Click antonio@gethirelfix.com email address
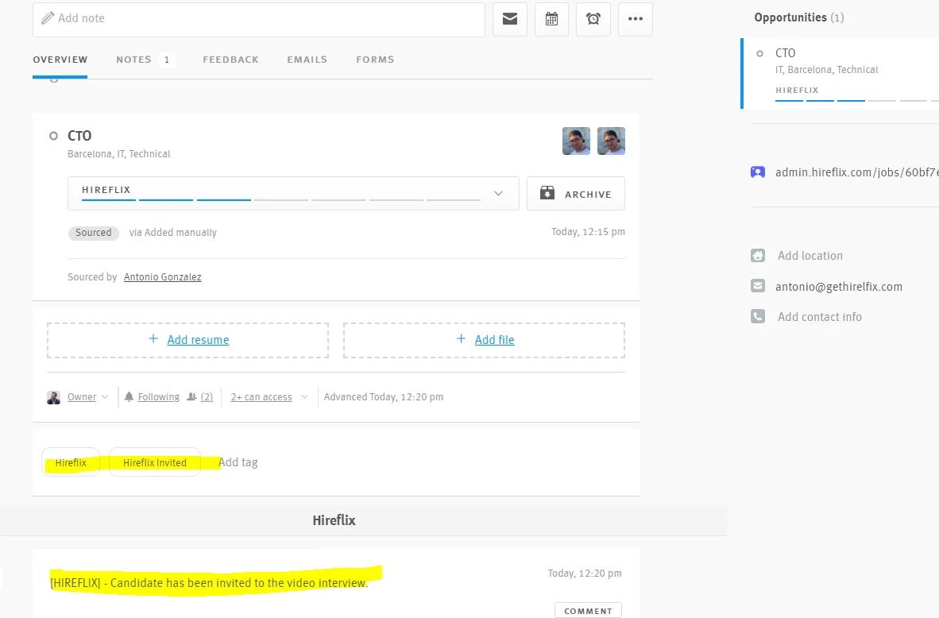 838,286
